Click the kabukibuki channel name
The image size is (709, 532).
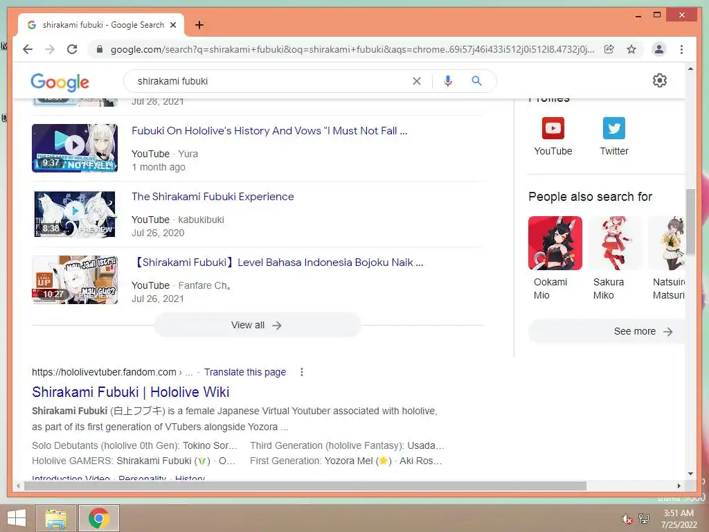coord(201,220)
